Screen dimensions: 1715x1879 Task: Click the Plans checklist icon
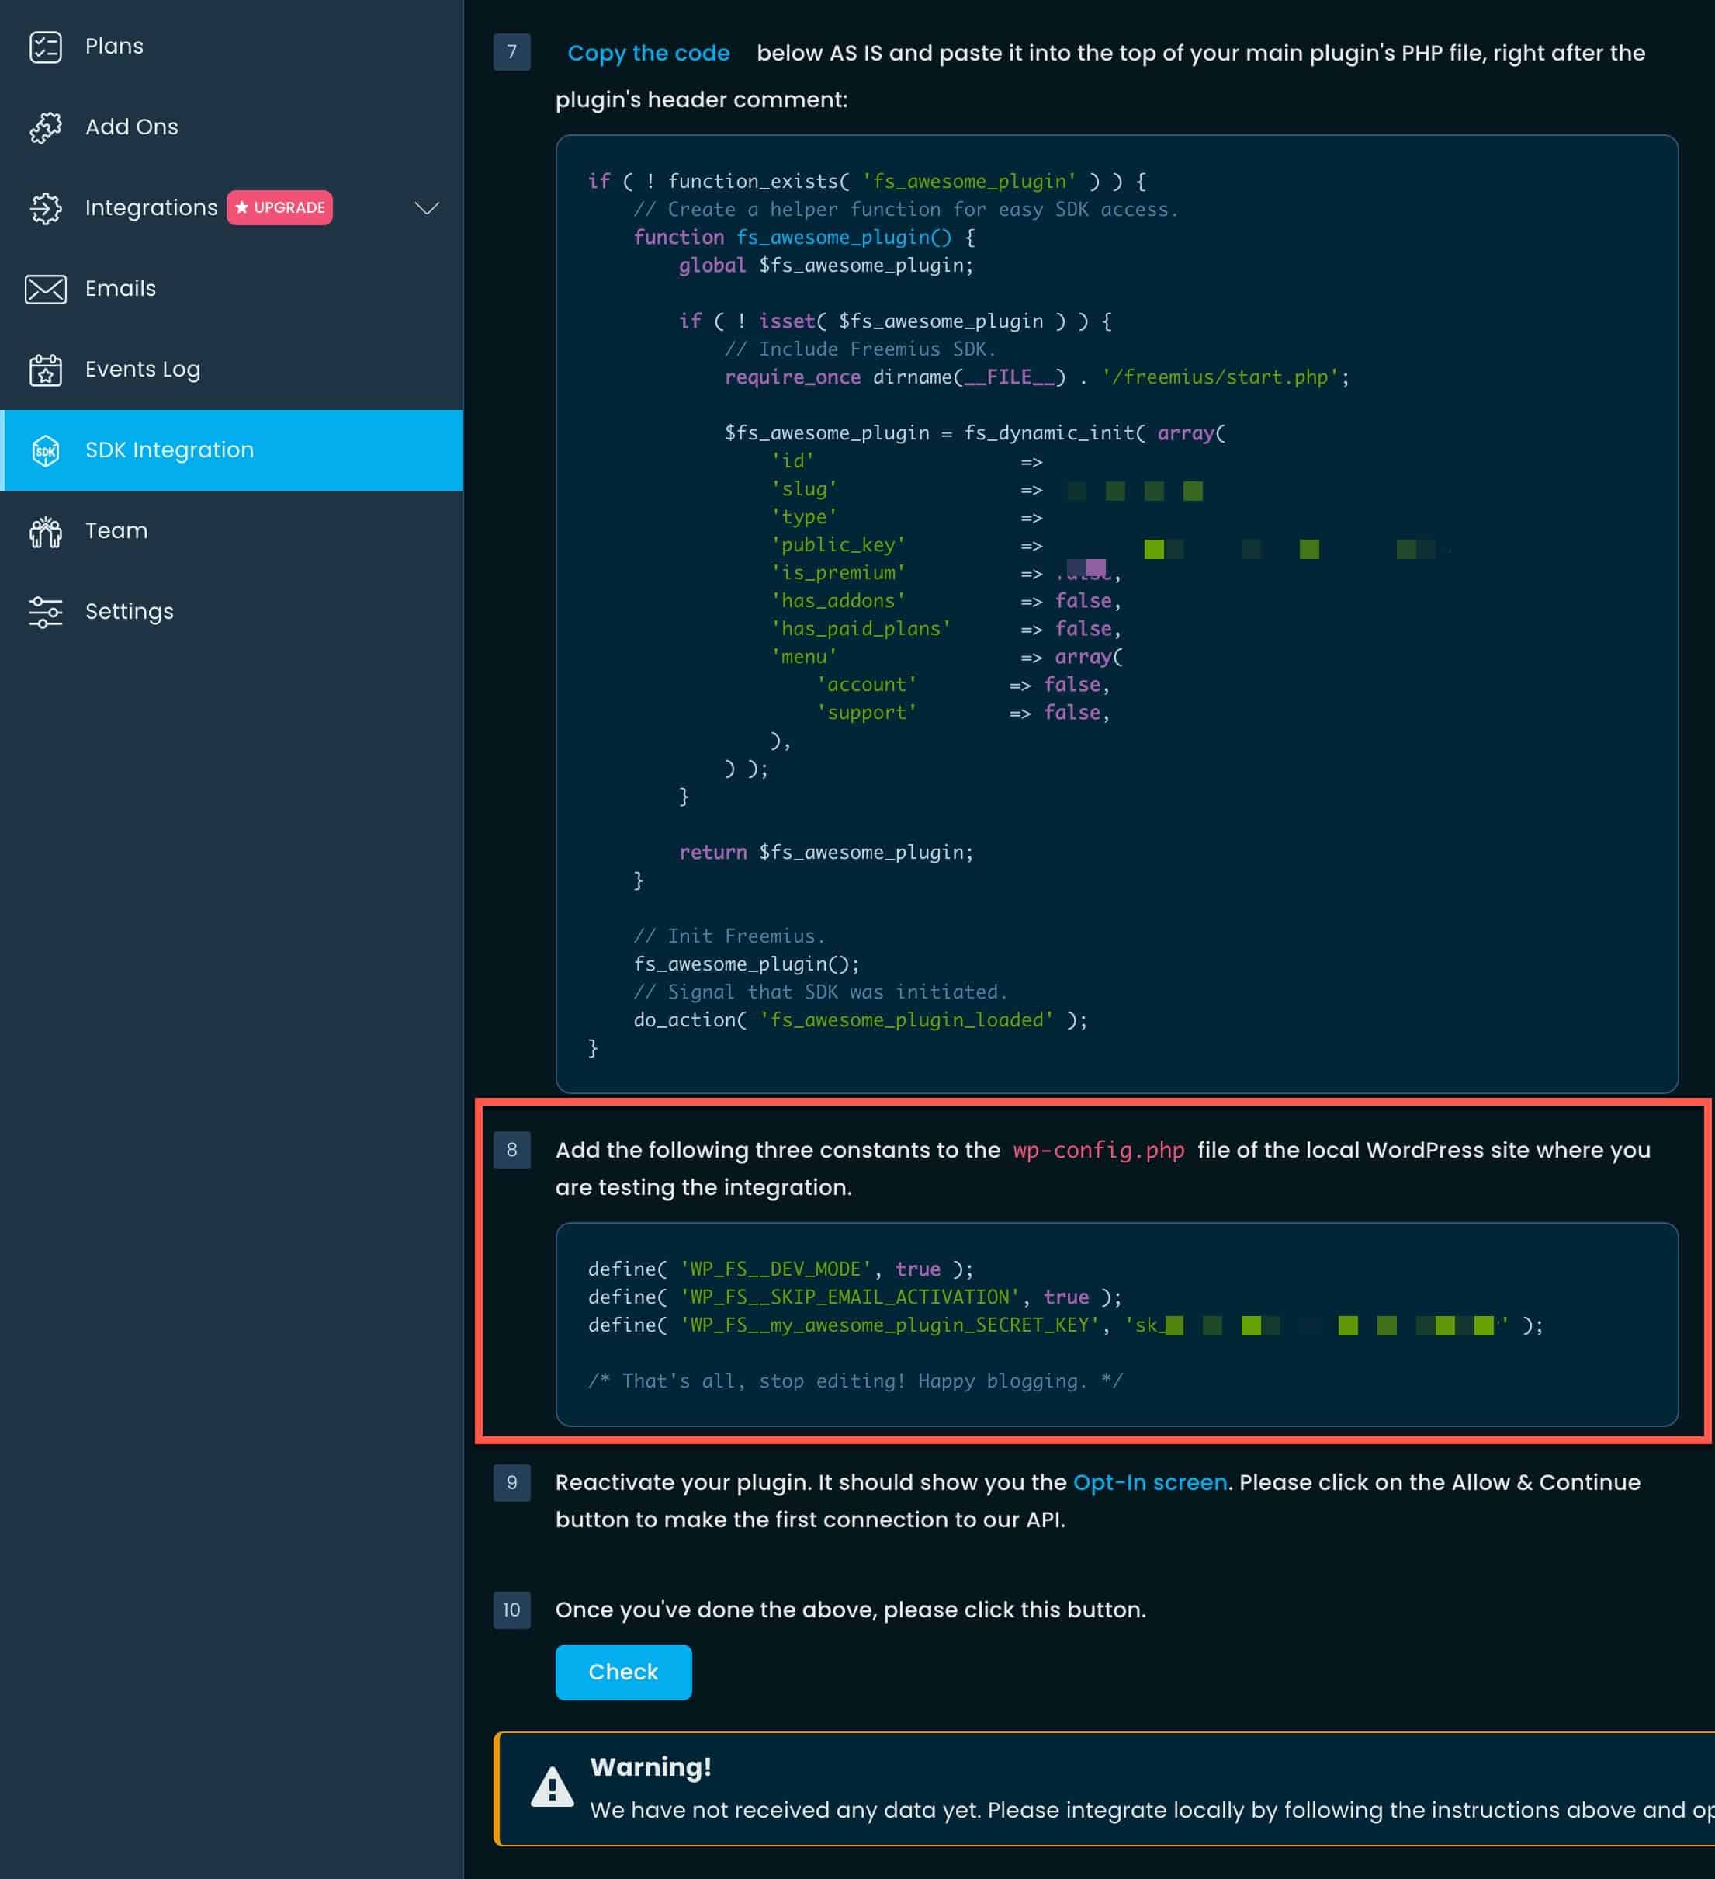[46, 47]
